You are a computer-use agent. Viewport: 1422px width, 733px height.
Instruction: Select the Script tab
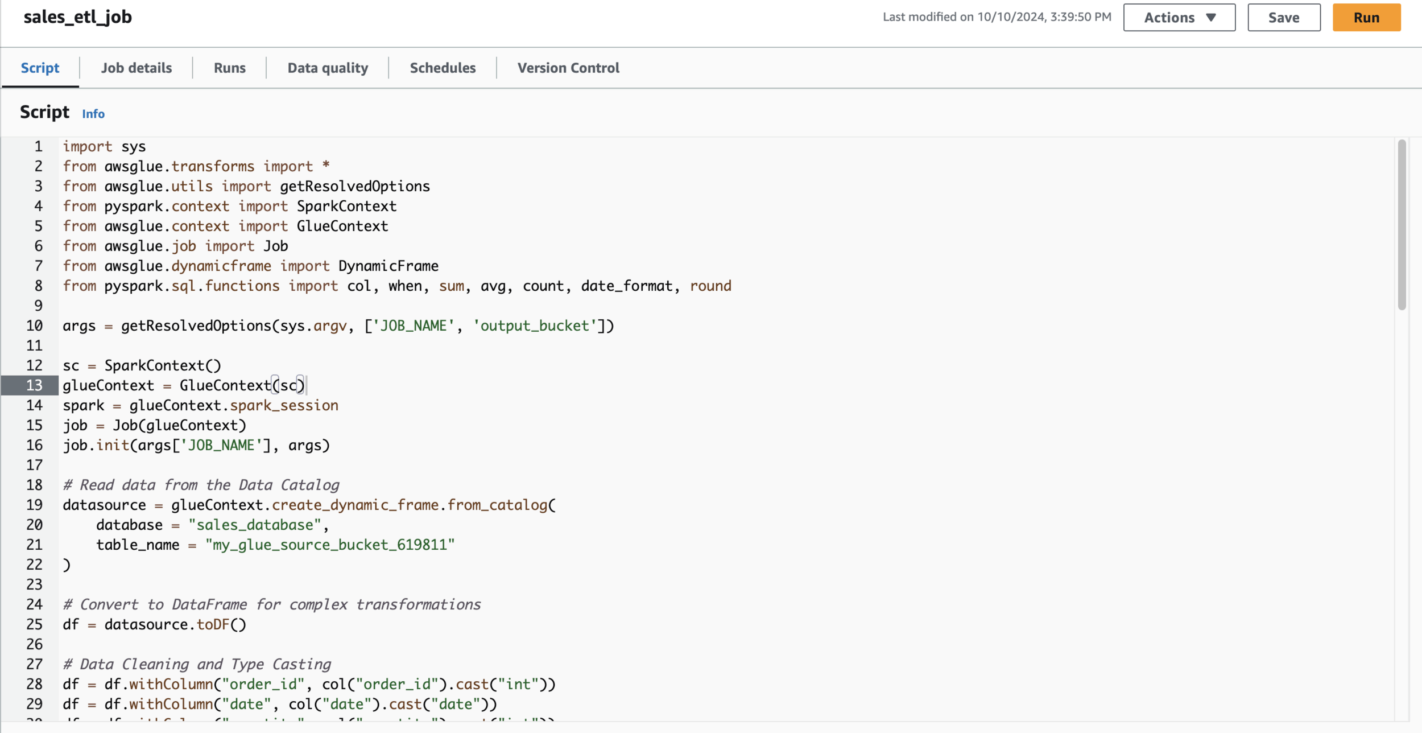click(40, 68)
